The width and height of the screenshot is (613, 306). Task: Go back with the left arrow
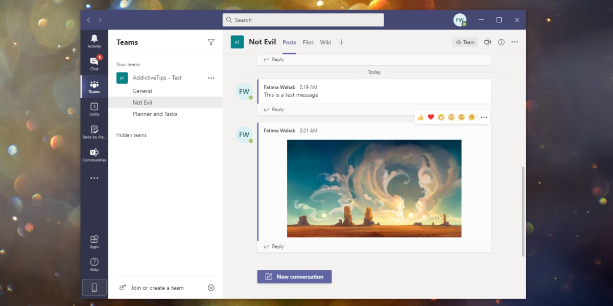[x=88, y=20]
